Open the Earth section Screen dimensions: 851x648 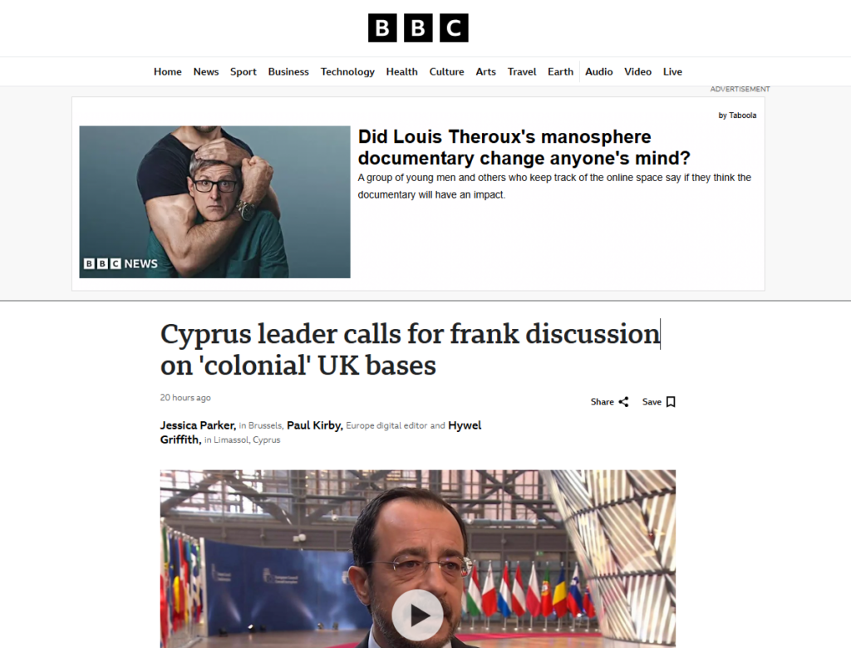(560, 71)
